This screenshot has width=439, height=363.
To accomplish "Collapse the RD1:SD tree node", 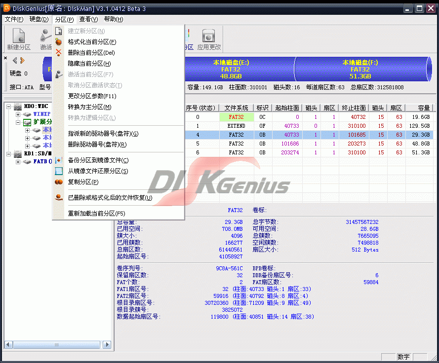I will click(x=9, y=154).
